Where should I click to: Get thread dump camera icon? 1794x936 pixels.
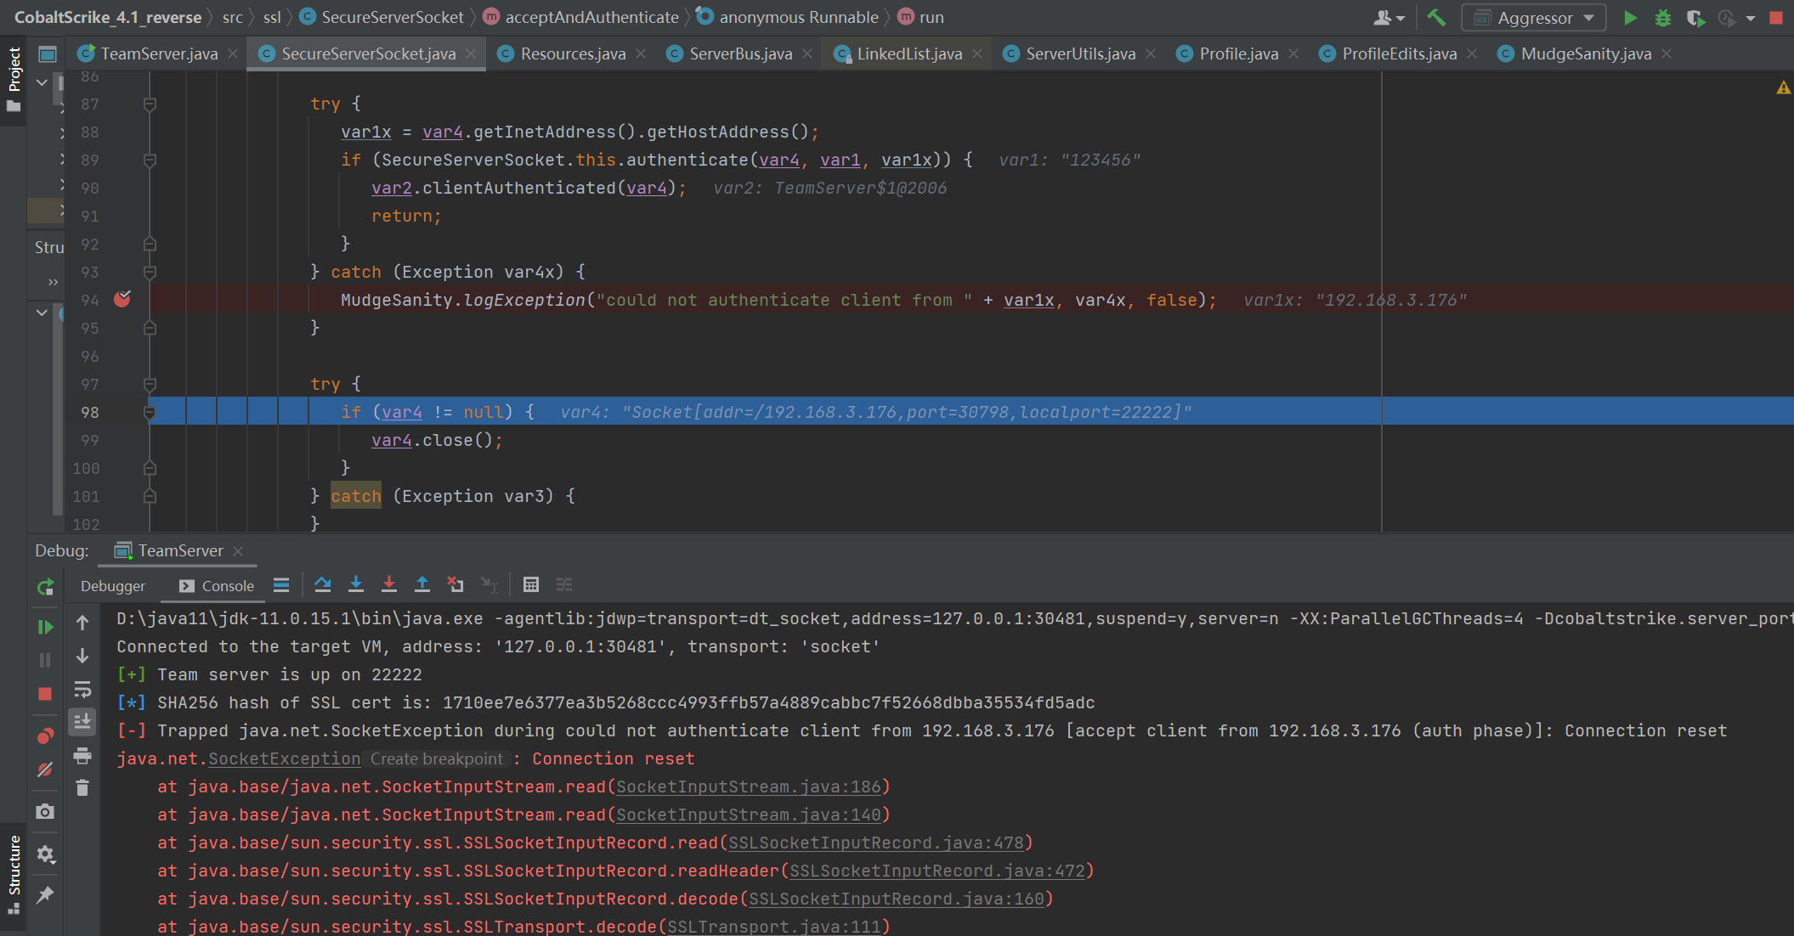46,811
